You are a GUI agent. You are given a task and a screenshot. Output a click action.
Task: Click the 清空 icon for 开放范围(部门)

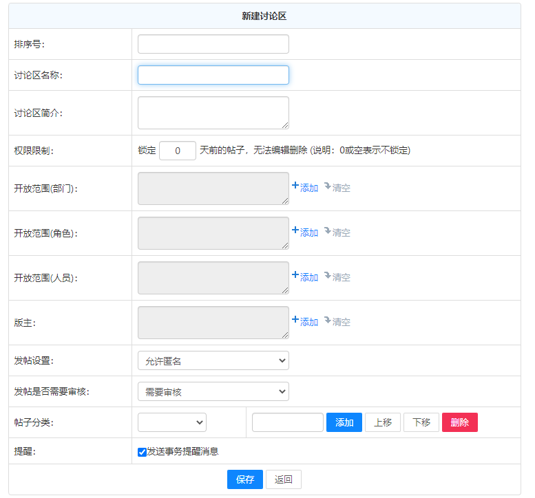point(328,186)
